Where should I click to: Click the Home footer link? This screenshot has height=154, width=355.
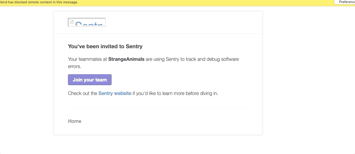coord(74,121)
